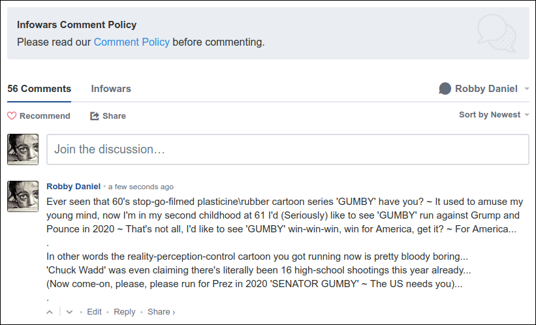Open Robby Daniel's profile from comment author name
Screen dimensions: 536x325
[73, 186]
